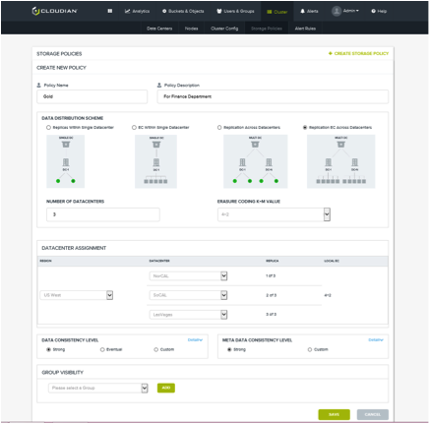Switch to Storage Policies tab
The width and height of the screenshot is (430, 424).
coord(267,29)
